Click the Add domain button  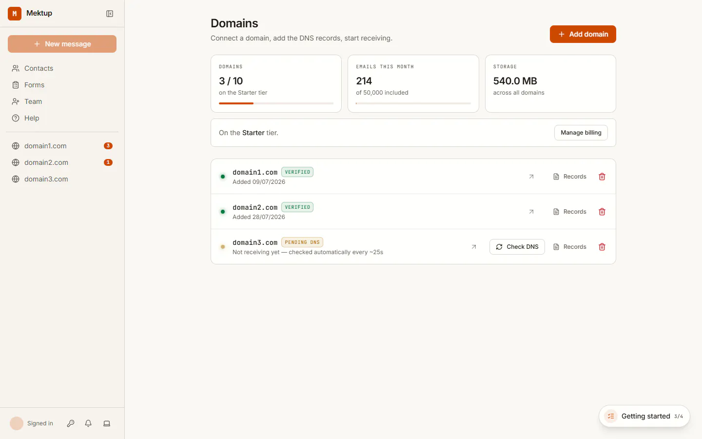pyautogui.click(x=583, y=34)
